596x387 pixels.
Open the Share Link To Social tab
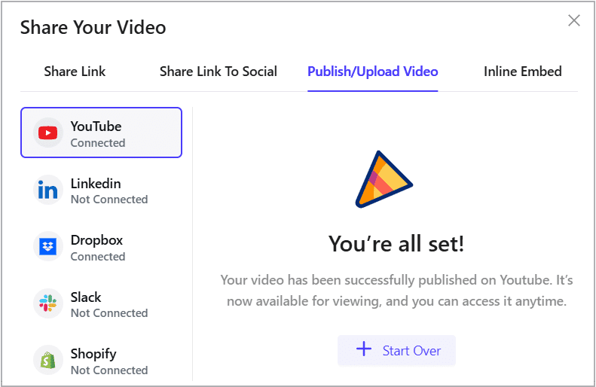(x=218, y=72)
